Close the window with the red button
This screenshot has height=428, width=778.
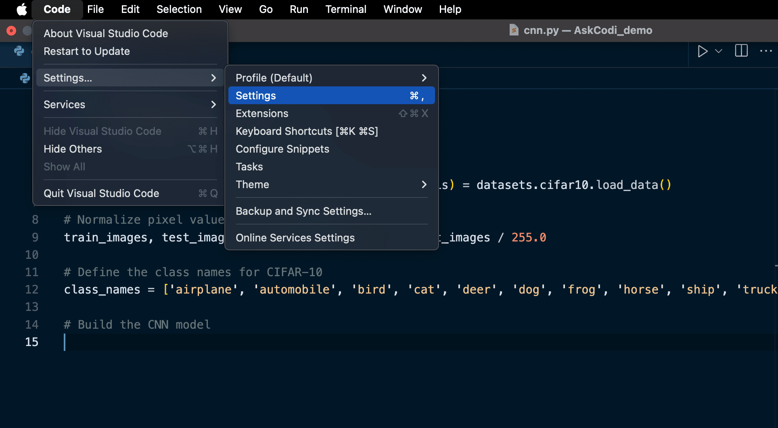(11, 31)
